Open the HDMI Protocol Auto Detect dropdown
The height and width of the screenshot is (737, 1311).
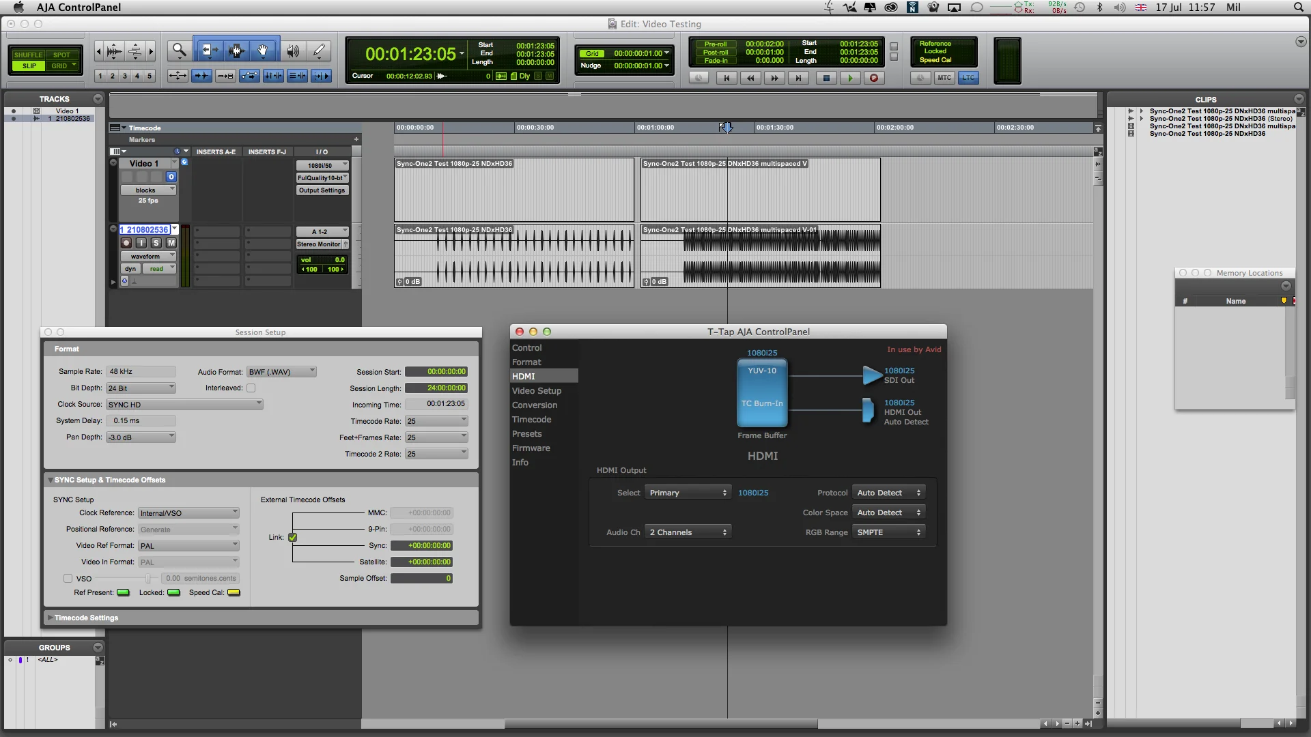(888, 493)
